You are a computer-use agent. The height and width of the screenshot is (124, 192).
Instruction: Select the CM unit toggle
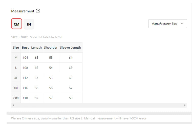(x=16, y=24)
